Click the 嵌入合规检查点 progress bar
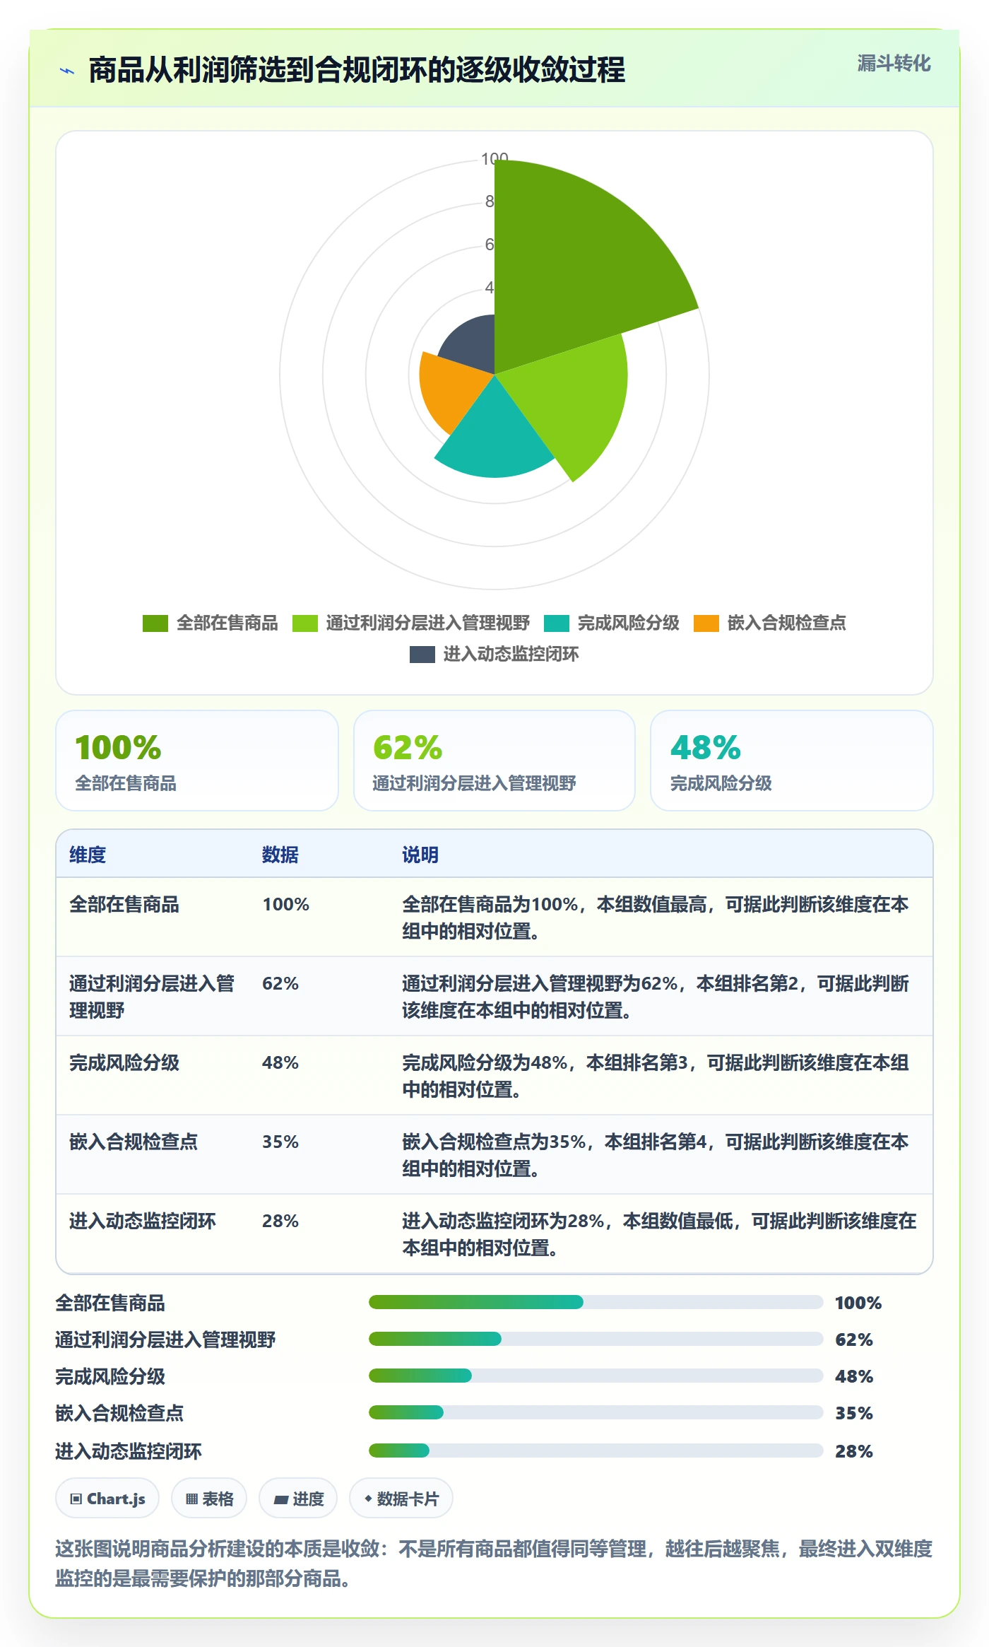 point(596,1412)
